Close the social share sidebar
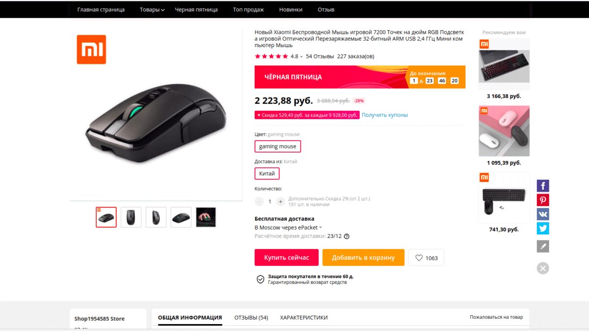Viewport: 589px width, 331px height. pos(542,268)
